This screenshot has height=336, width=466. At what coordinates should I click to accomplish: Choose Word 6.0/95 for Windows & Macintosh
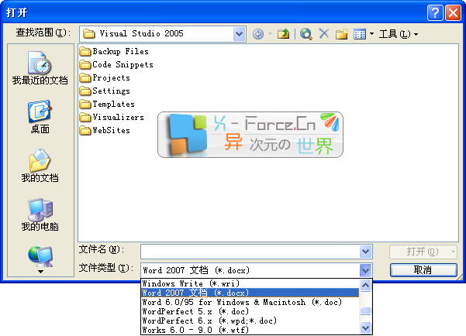click(x=250, y=302)
